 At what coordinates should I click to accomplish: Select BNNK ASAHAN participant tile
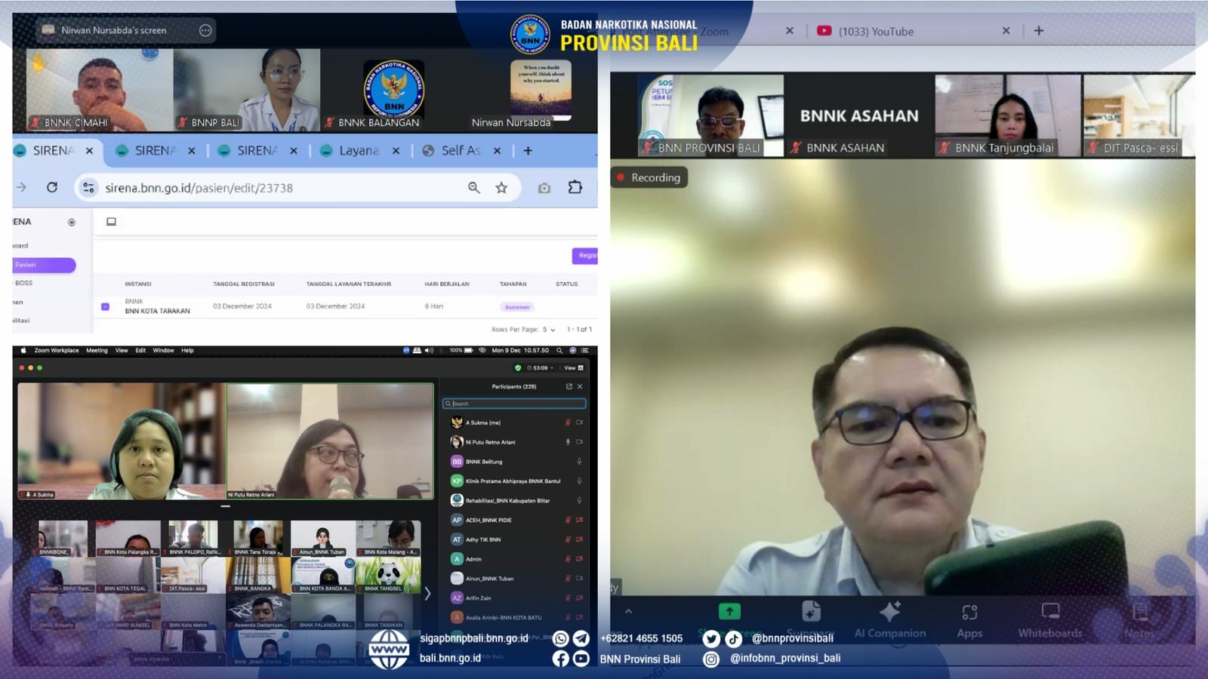(859, 115)
